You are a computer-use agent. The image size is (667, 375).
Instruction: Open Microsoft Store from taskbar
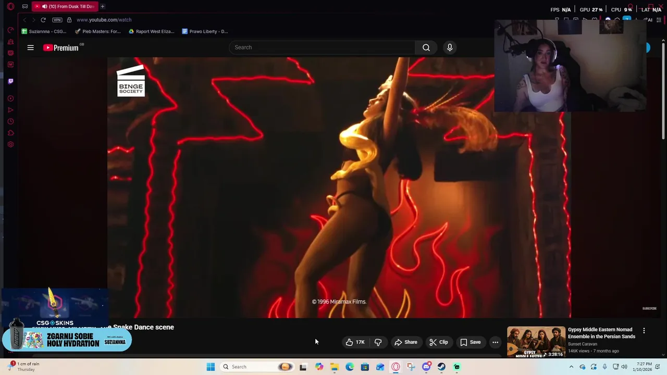(365, 367)
